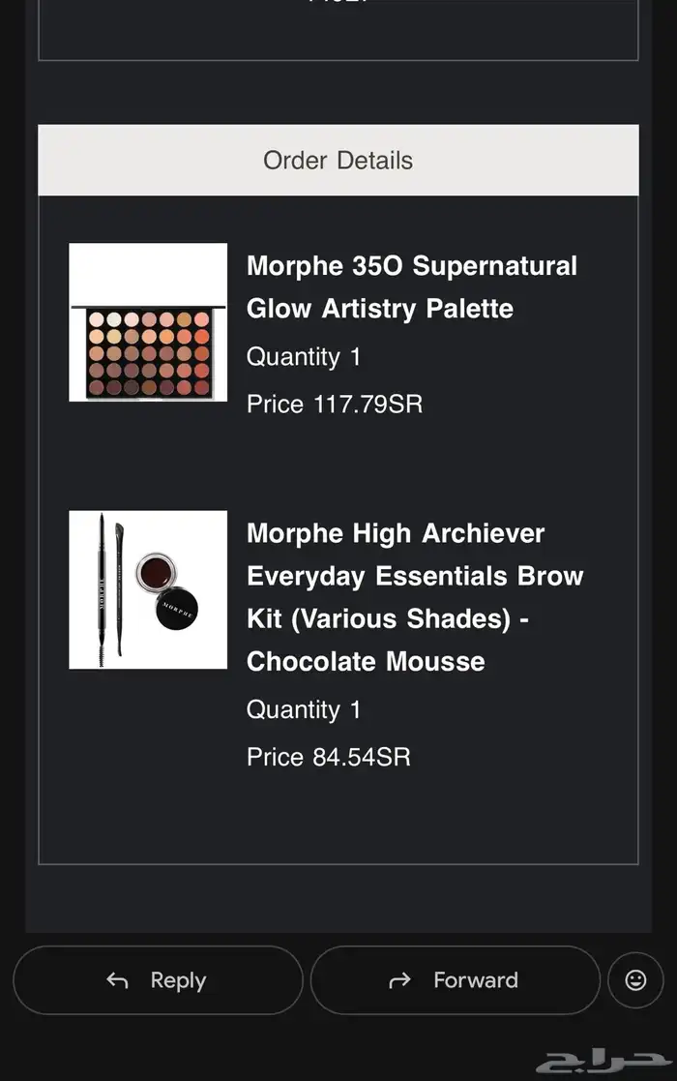
Task: Click the brow kit's Quantity 1 text
Action: point(304,709)
